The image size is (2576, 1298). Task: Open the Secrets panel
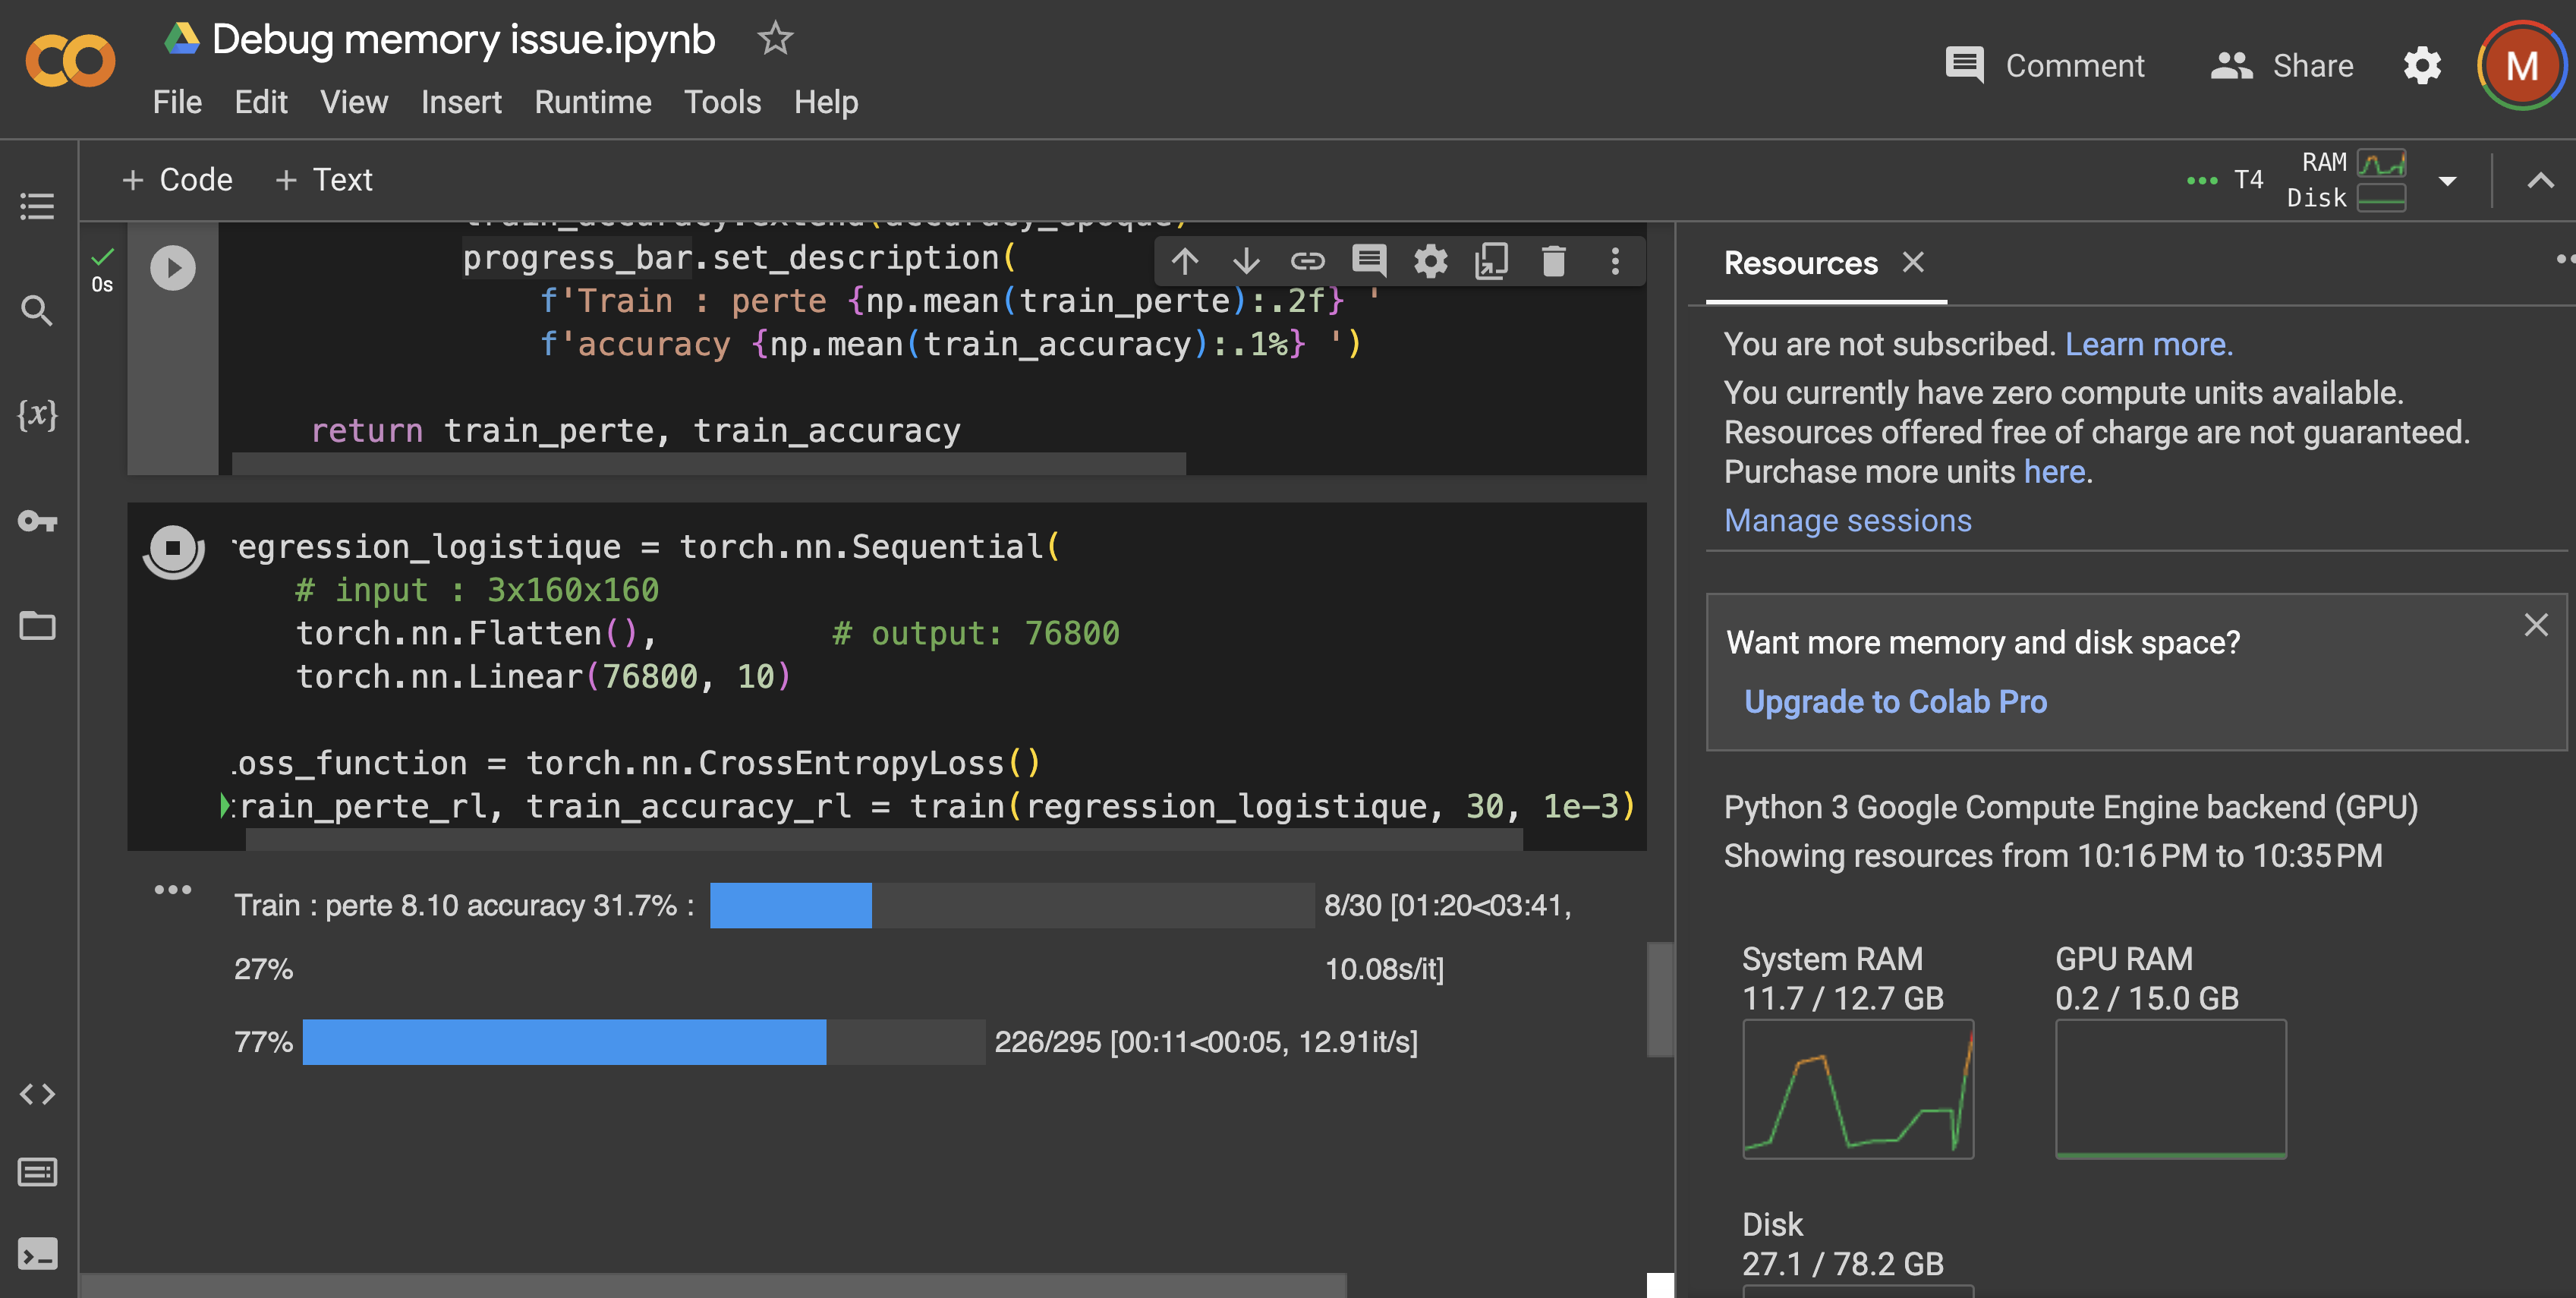pyautogui.click(x=37, y=521)
